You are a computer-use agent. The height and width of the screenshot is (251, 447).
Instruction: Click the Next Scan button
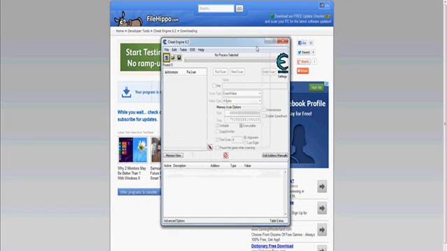point(237,72)
